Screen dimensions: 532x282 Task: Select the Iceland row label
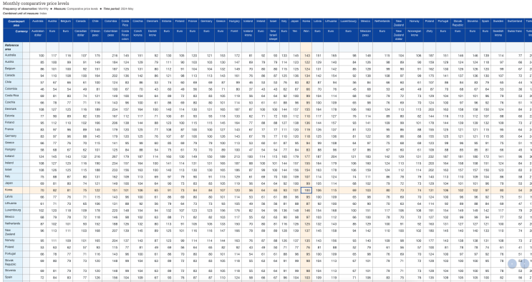13,156
